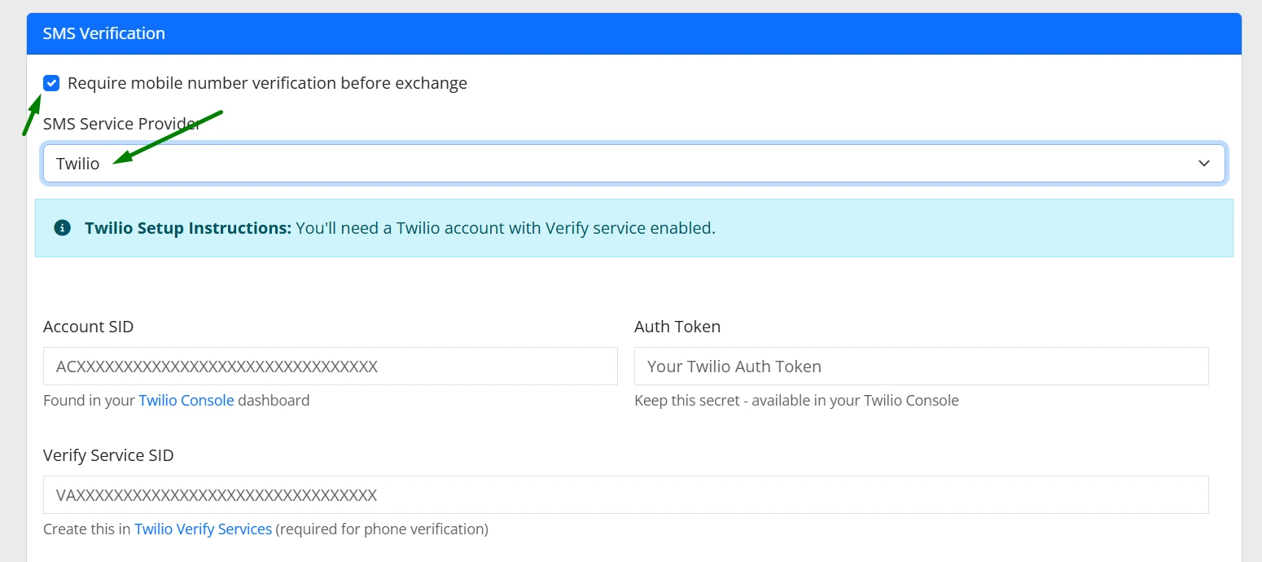Uncheck Require mobile number verification checkbox

pyautogui.click(x=51, y=83)
